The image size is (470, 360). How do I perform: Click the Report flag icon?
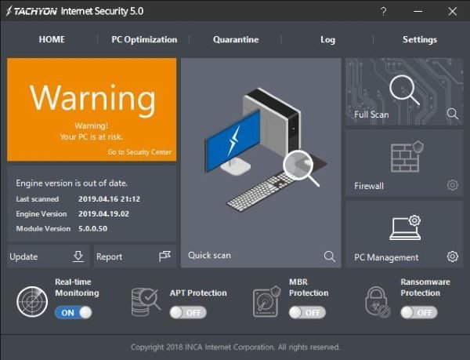(x=164, y=256)
